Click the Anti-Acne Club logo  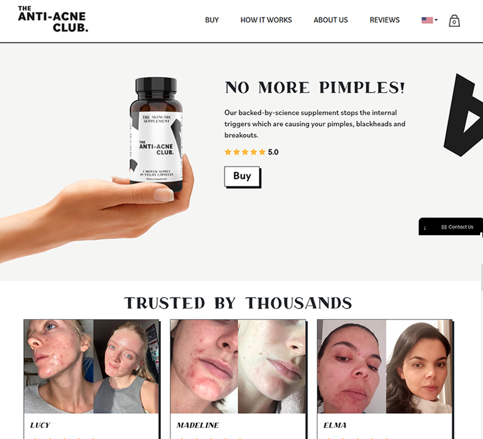(x=53, y=19)
